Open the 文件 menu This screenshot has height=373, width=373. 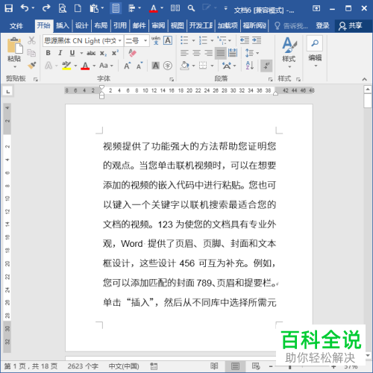coord(16,26)
